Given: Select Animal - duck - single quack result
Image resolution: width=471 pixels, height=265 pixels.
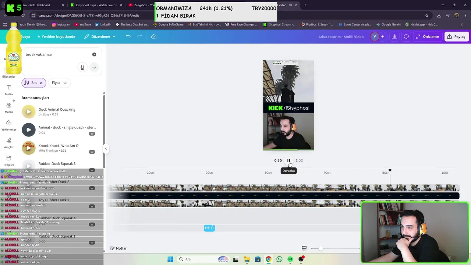Looking at the screenshot, I should coord(67,127).
